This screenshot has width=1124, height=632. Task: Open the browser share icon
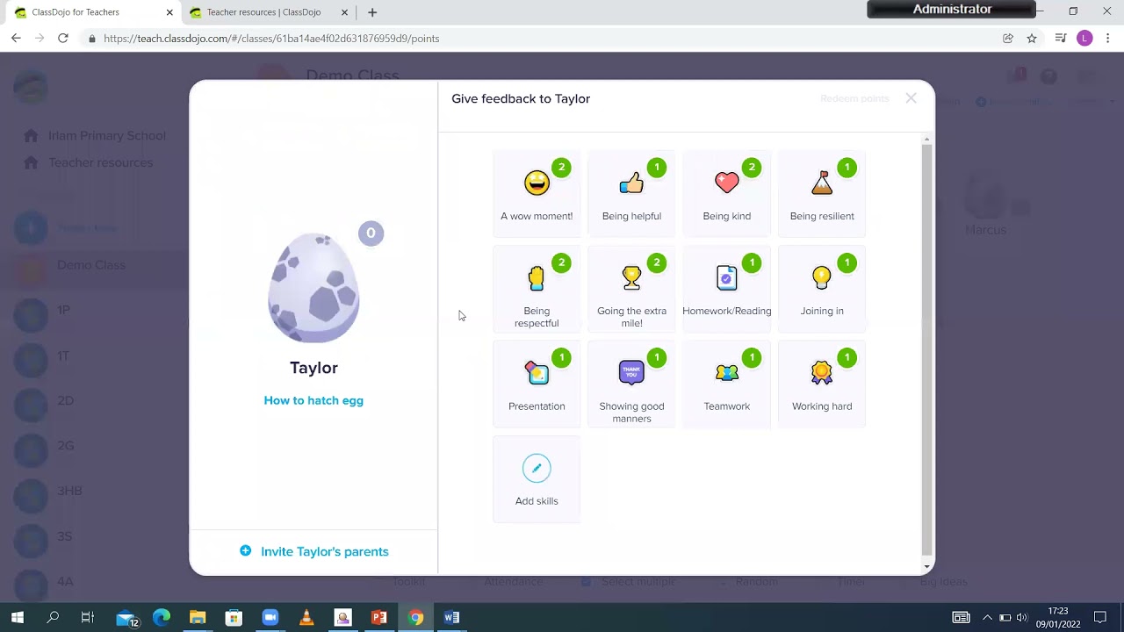(x=1008, y=39)
